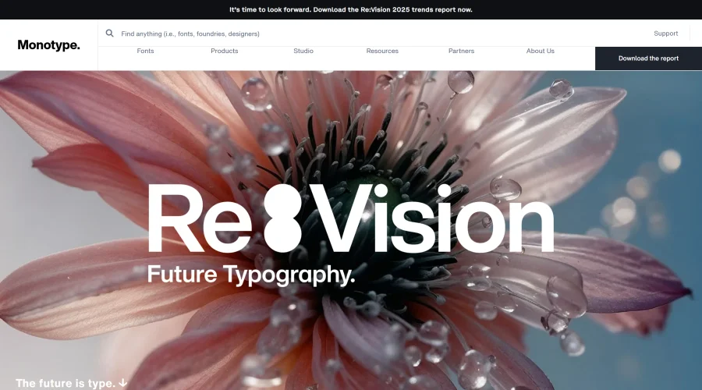Open the Monotype logo home link
The height and width of the screenshot is (390, 702).
click(x=49, y=45)
